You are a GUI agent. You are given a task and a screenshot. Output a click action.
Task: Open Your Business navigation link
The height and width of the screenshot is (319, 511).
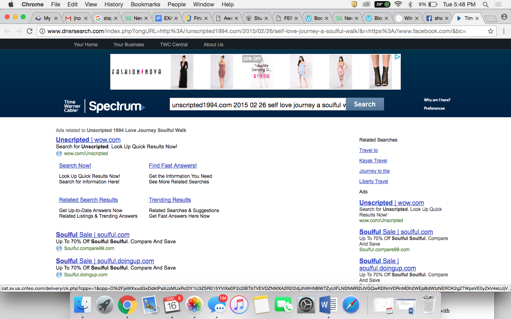(129, 45)
